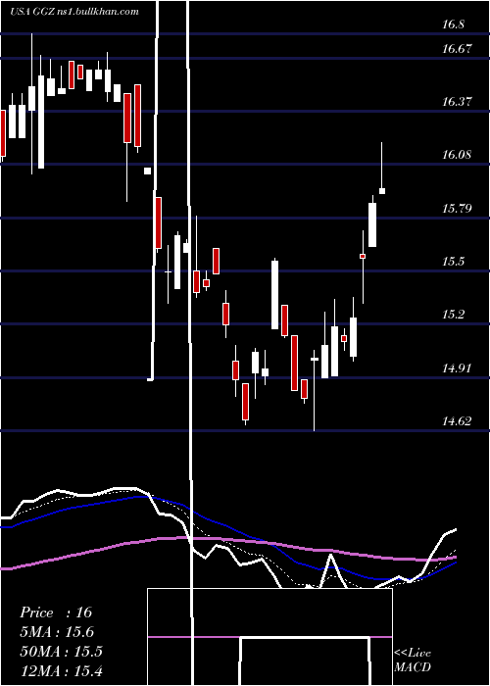This screenshot has height=686, width=490.
Task: Click the 'USA GGZ ns1.bullkhan.com' chart title
Action: point(74,12)
